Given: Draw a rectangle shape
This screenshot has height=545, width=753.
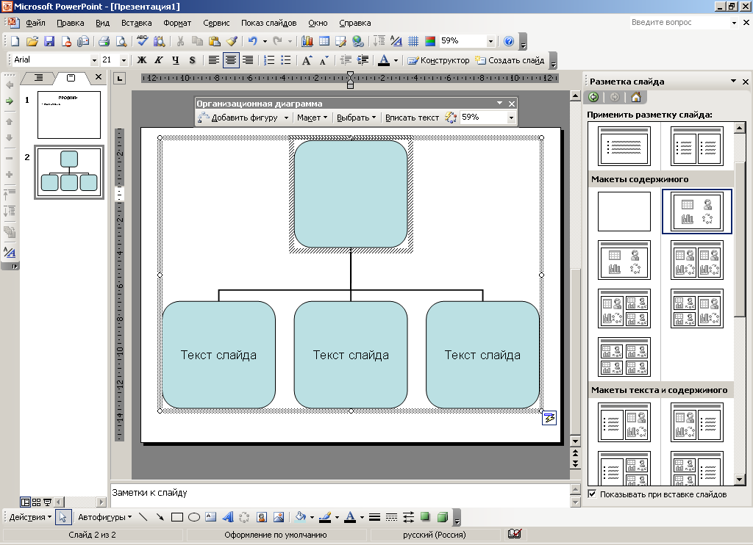Looking at the screenshot, I should (x=177, y=517).
